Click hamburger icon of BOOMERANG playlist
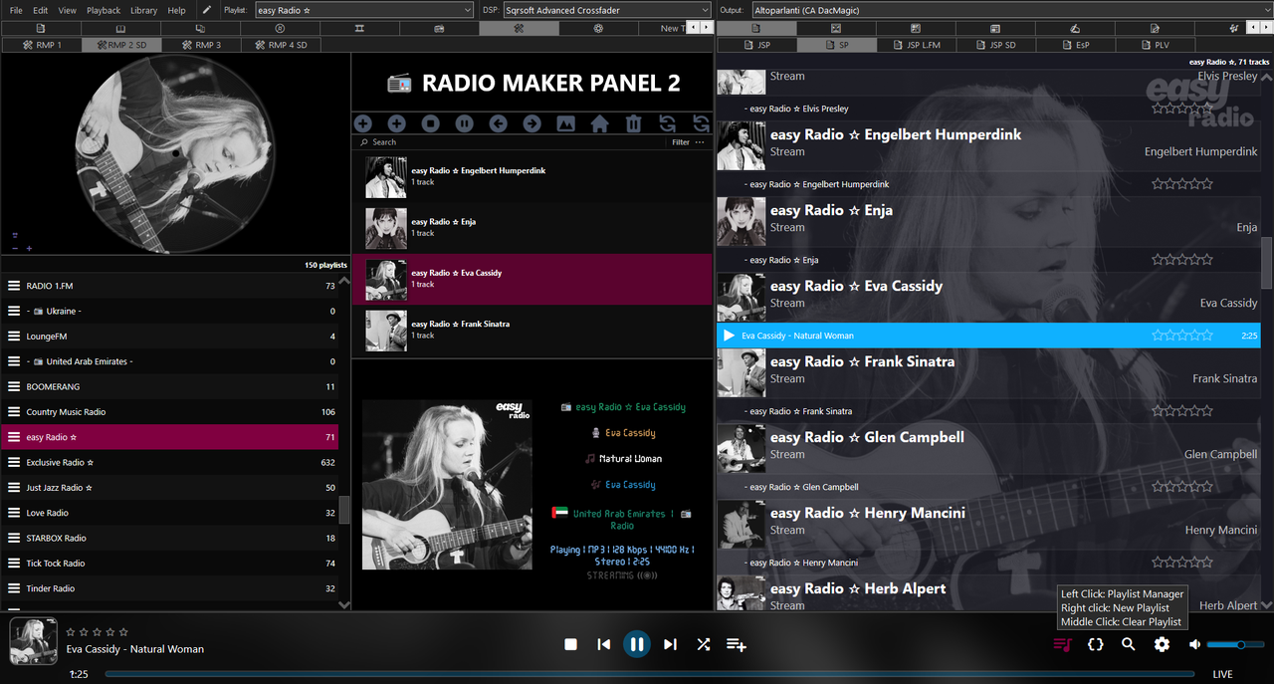Image resolution: width=1274 pixels, height=684 pixels. click(14, 386)
